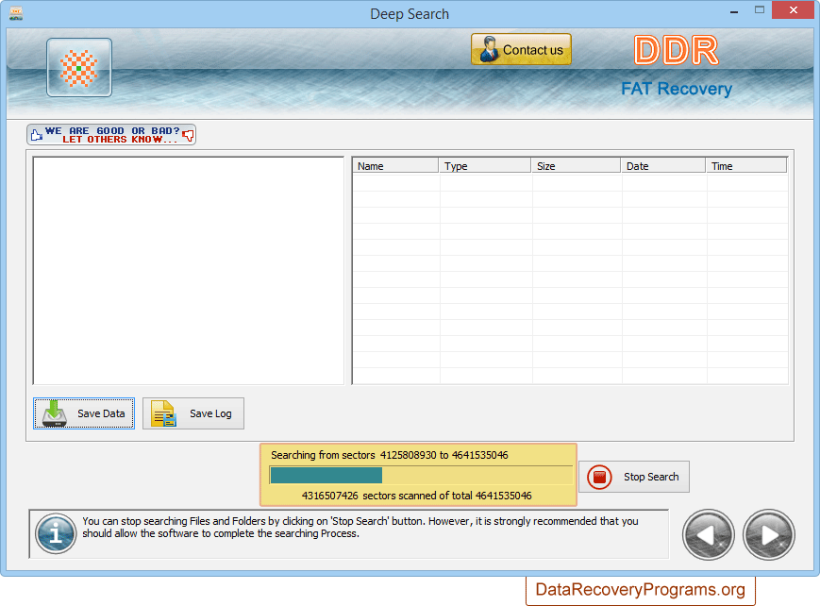Screen dimensions: 820x606
Task: Sort by the Date column header
Action: 663,166
